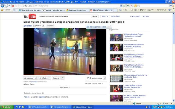The width and height of the screenshot is (175, 109).
Task: Switch to Guatemala - Google Maps tab
Action: (x=78, y=10)
